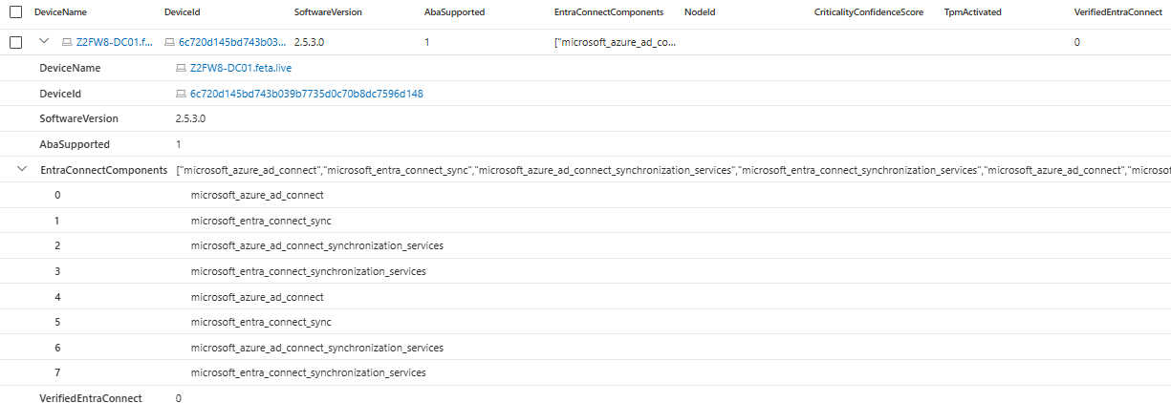Sort by the VerifiedEntraConnect column header
Screen dimensions: 1171x403
coord(1117,12)
